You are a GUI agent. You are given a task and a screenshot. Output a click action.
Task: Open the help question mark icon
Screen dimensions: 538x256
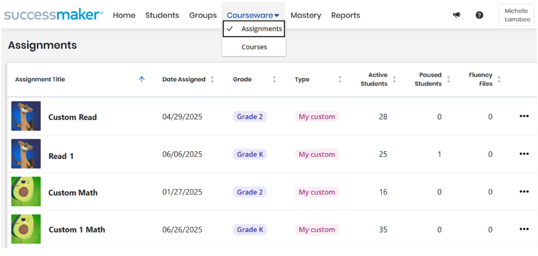point(479,15)
